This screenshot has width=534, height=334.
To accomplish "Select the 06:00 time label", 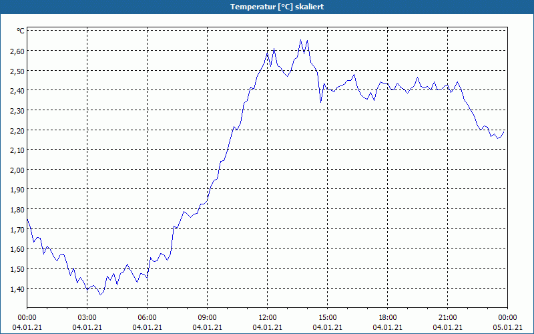I will click(147, 318).
